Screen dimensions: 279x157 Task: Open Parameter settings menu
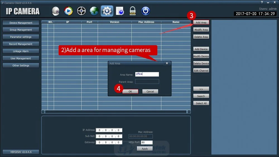tap(21, 37)
